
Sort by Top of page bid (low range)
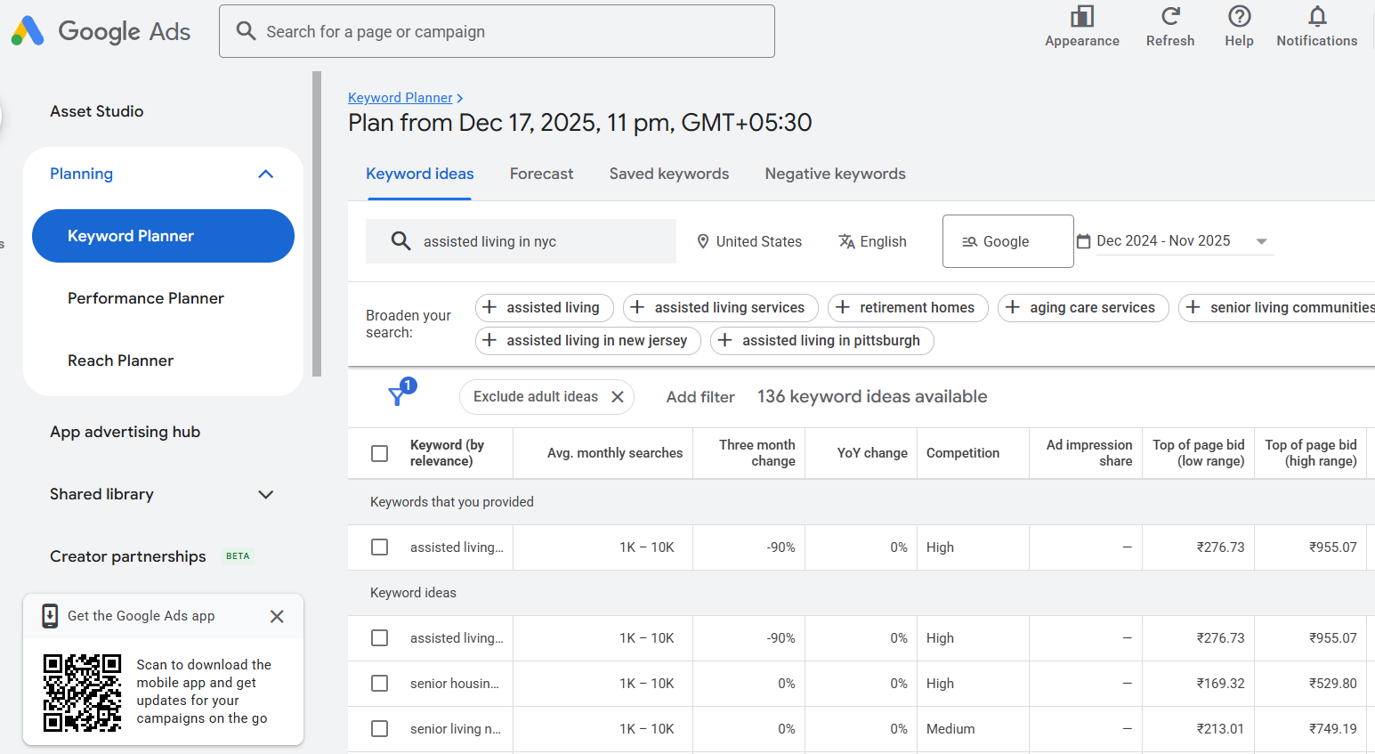(x=1199, y=453)
